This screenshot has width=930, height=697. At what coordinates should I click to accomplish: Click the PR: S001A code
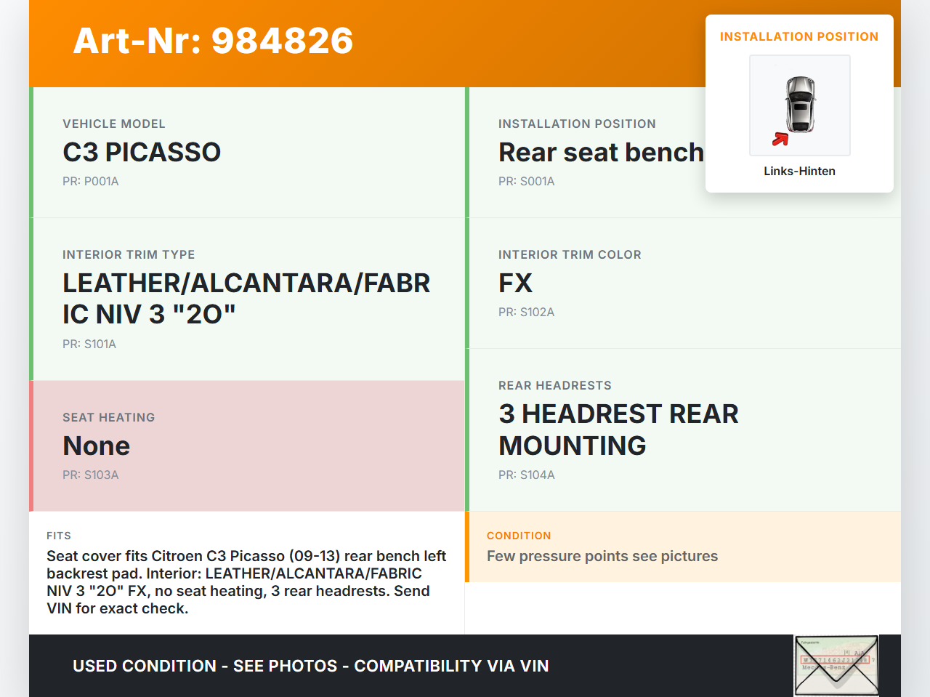(526, 182)
